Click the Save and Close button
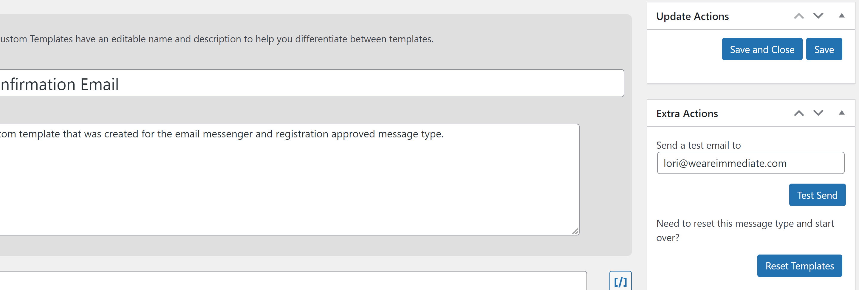 762,49
